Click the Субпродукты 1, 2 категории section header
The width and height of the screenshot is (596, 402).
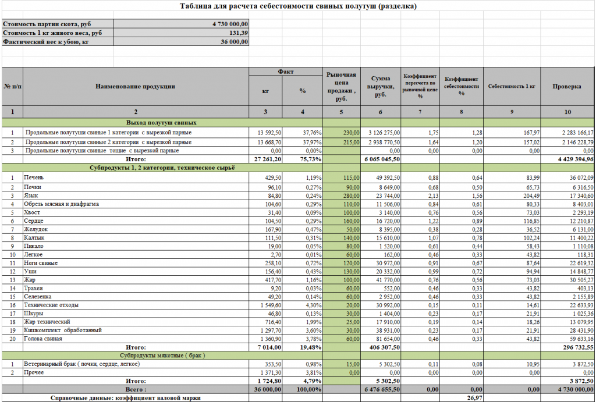click(x=161, y=168)
